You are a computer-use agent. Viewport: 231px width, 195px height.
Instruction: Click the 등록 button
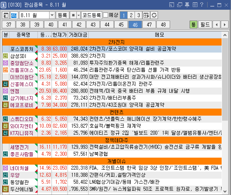[62, 15]
